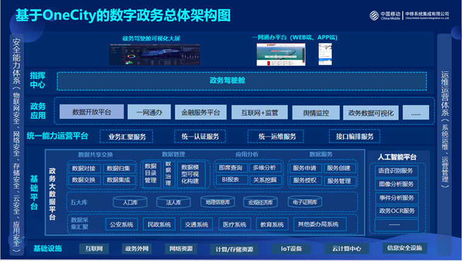Click the 一网通办 application box
The image size is (462, 261).
pos(149,112)
